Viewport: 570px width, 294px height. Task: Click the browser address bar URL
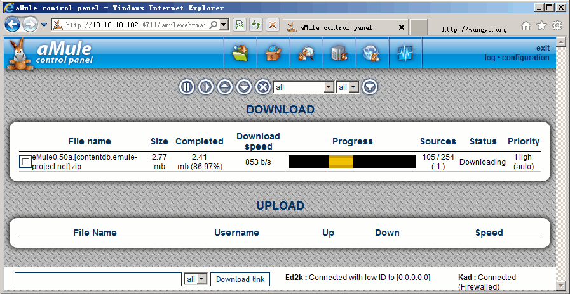[136, 25]
